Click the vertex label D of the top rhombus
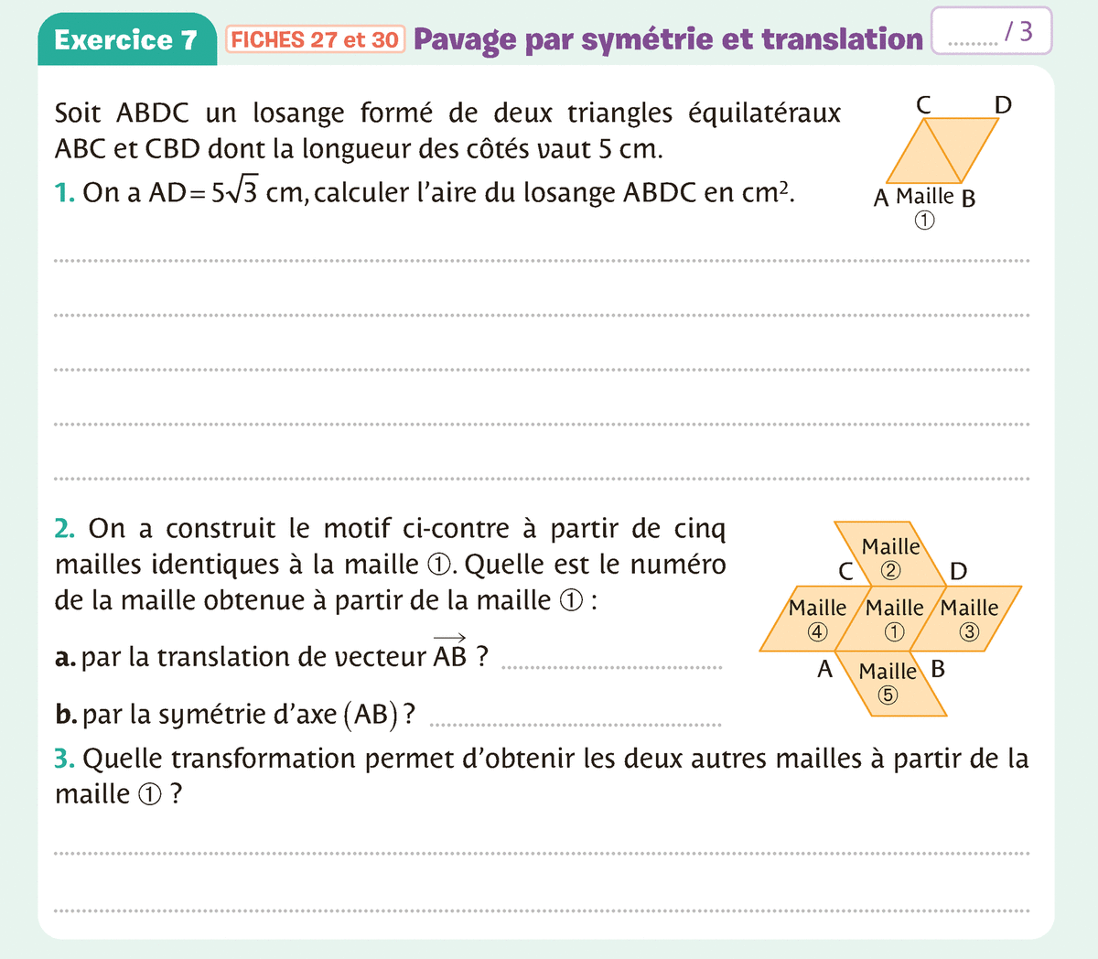The image size is (1098, 959). [x=1003, y=105]
